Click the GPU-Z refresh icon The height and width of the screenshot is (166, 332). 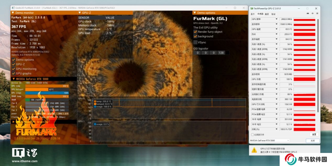tap(312, 14)
